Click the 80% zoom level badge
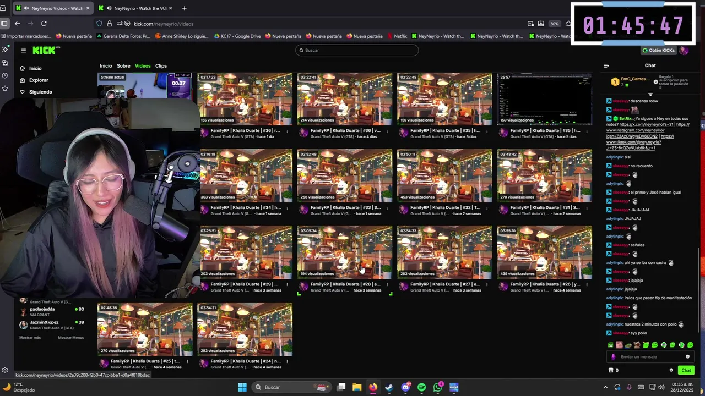The image size is (705, 396). click(x=554, y=24)
